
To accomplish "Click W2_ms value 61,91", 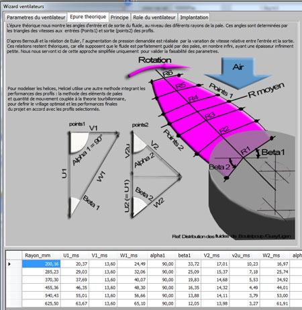I will tap(275, 303).
